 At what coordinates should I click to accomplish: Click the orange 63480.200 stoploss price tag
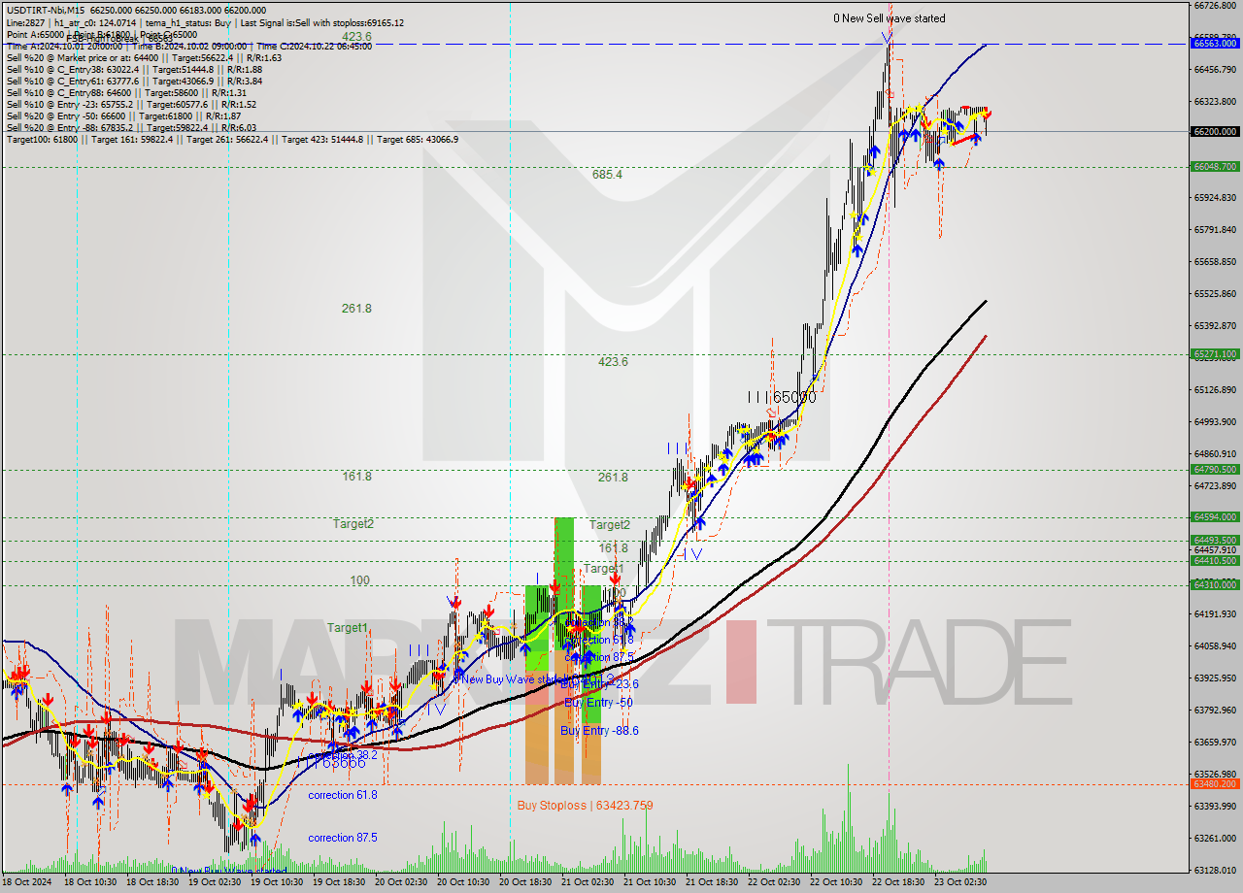tap(1215, 784)
